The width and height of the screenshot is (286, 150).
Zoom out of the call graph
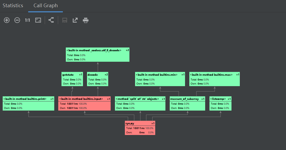[x=17, y=20]
